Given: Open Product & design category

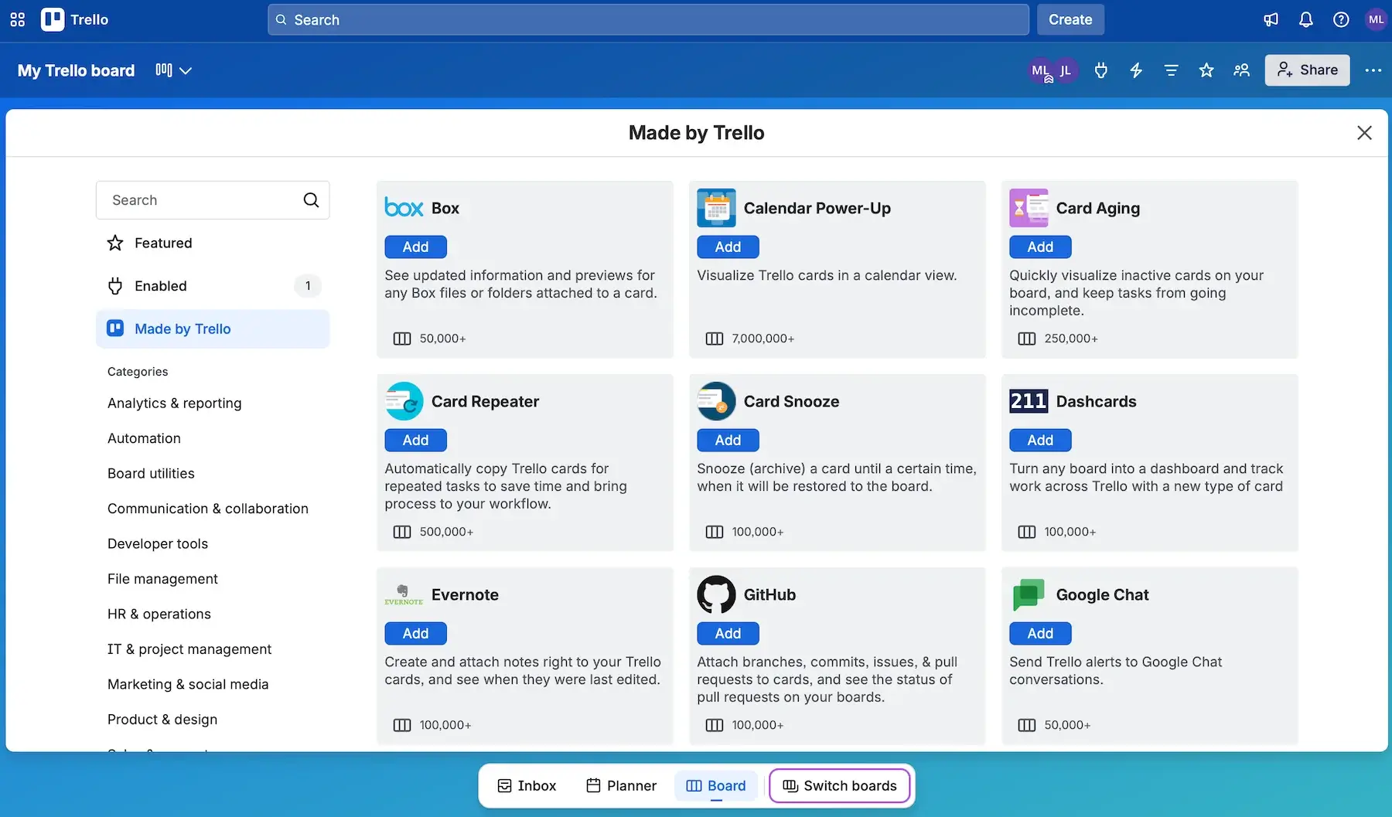Looking at the screenshot, I should (x=162, y=720).
